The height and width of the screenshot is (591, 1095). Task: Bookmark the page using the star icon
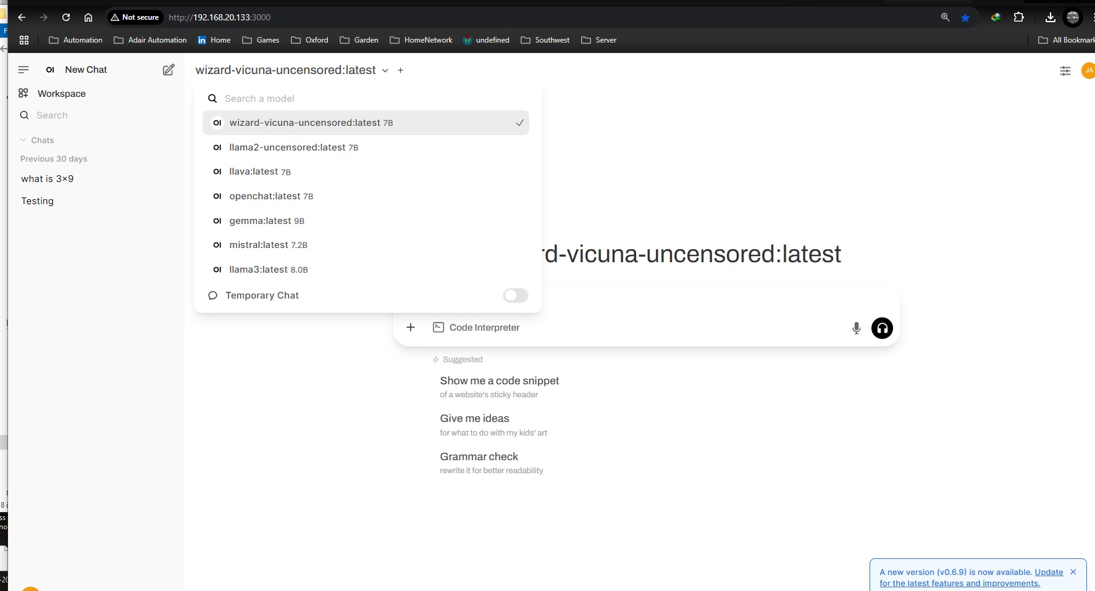pos(965,17)
